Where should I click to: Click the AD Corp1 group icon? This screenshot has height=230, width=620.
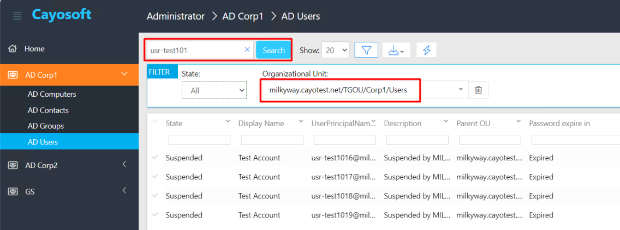tap(13, 75)
